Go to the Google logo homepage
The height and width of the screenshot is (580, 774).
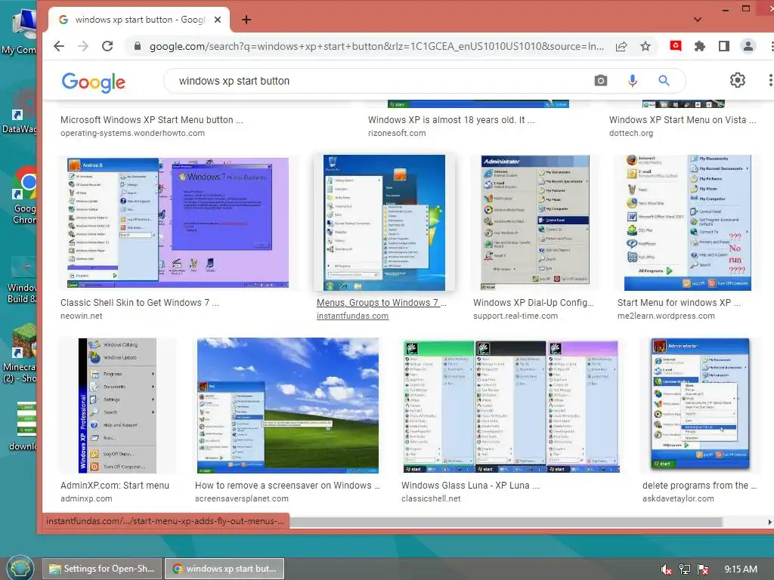coord(93,82)
